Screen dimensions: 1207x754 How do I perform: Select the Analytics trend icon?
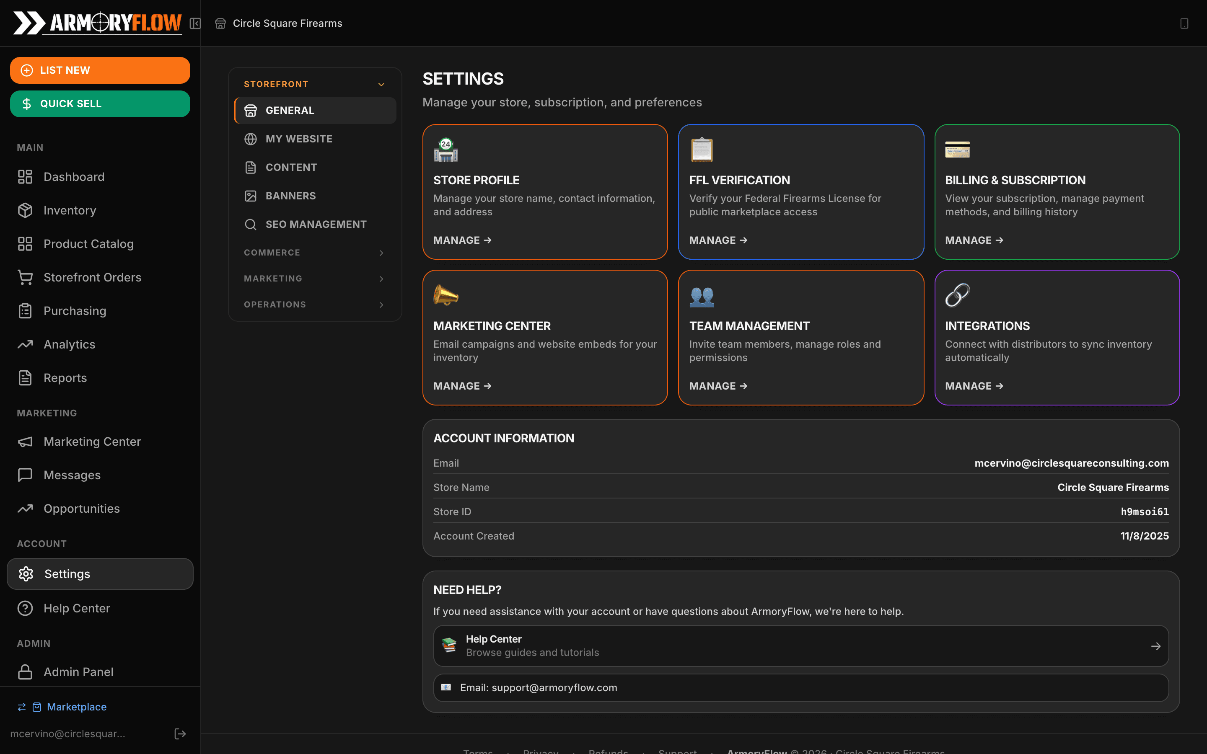(x=26, y=344)
